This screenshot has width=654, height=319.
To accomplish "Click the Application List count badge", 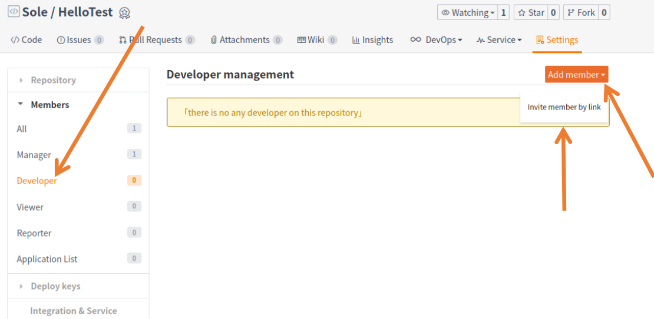I will (x=134, y=258).
